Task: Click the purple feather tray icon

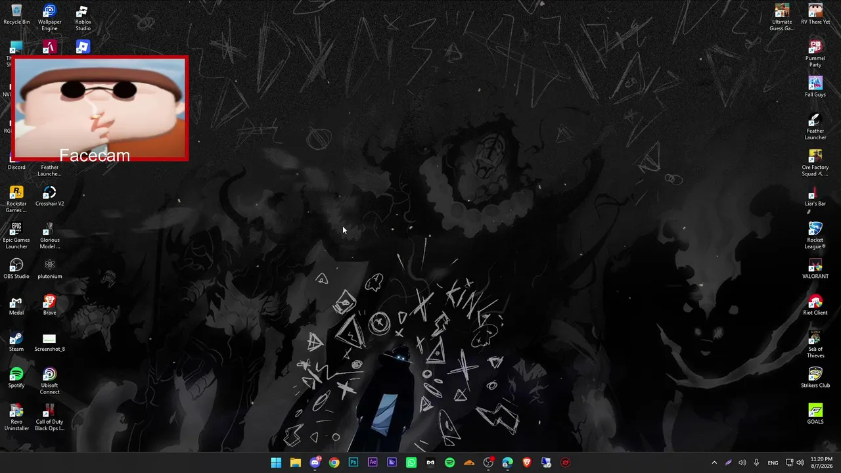Action: 728,462
